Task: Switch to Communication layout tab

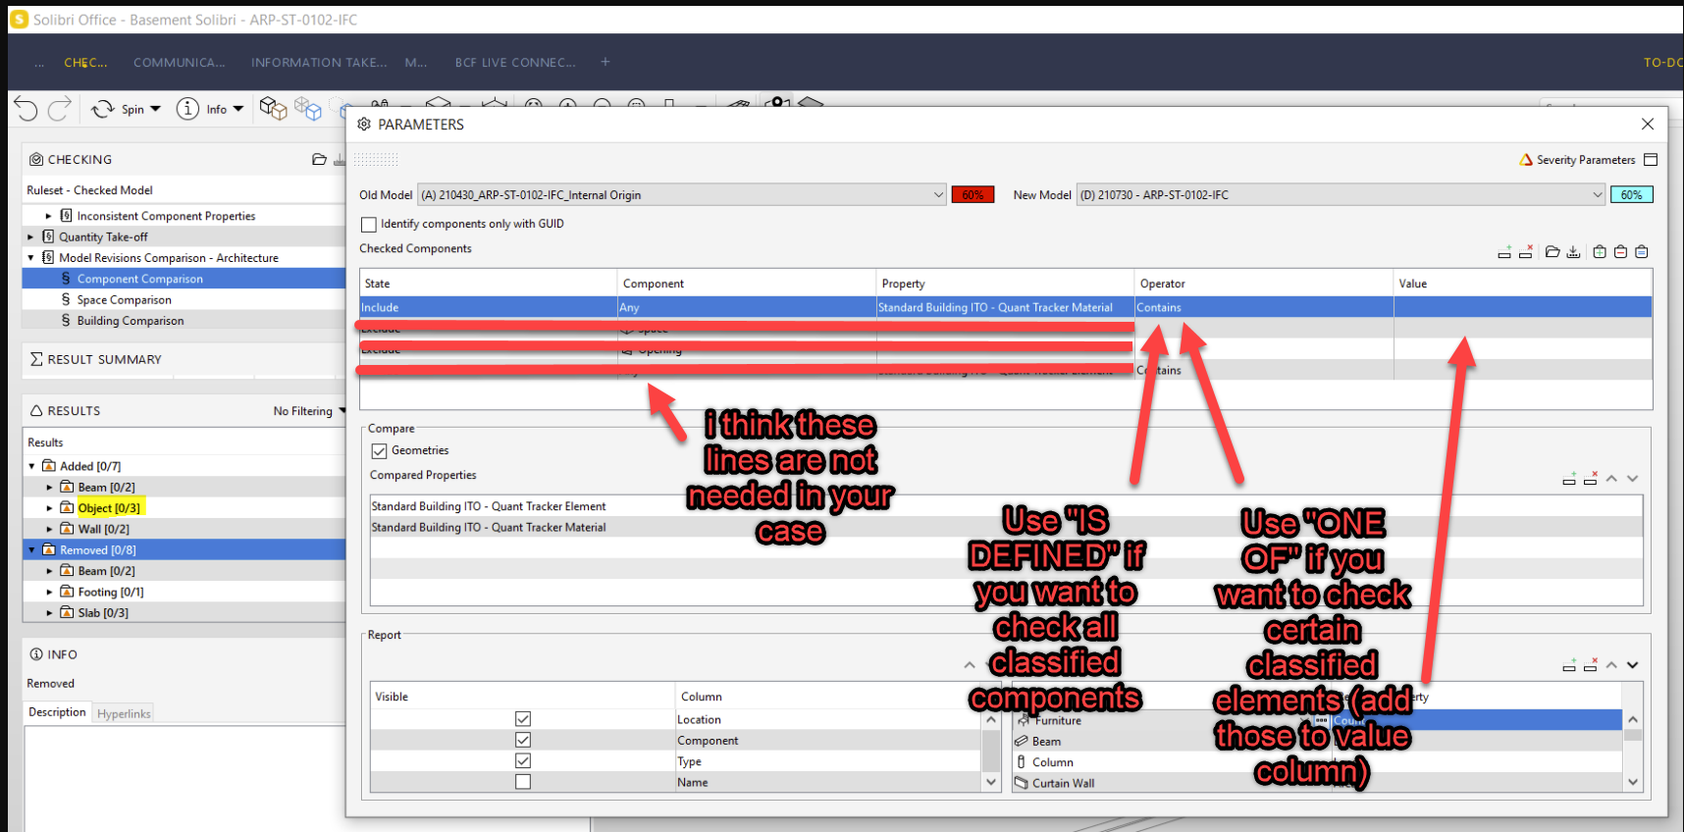Action: pyautogui.click(x=179, y=62)
